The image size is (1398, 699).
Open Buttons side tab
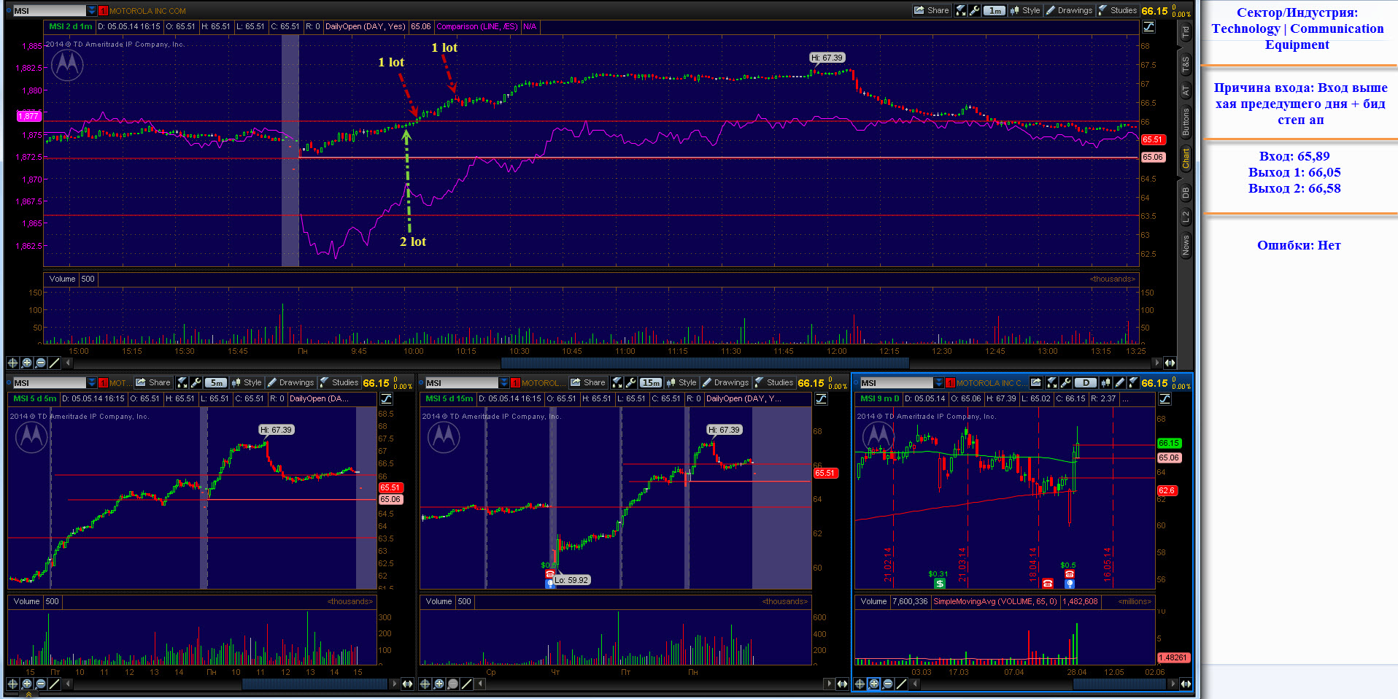(1185, 122)
